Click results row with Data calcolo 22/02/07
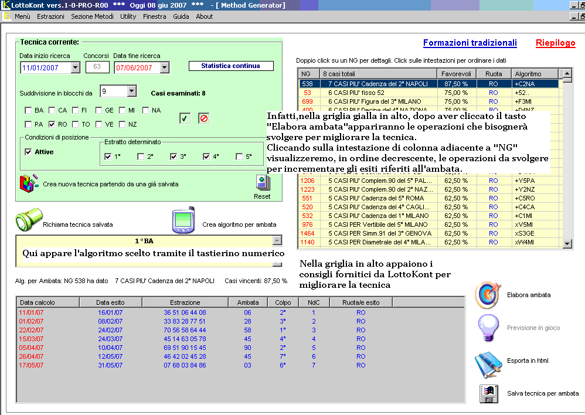Screen dimensions: 585x415 [241, 330]
